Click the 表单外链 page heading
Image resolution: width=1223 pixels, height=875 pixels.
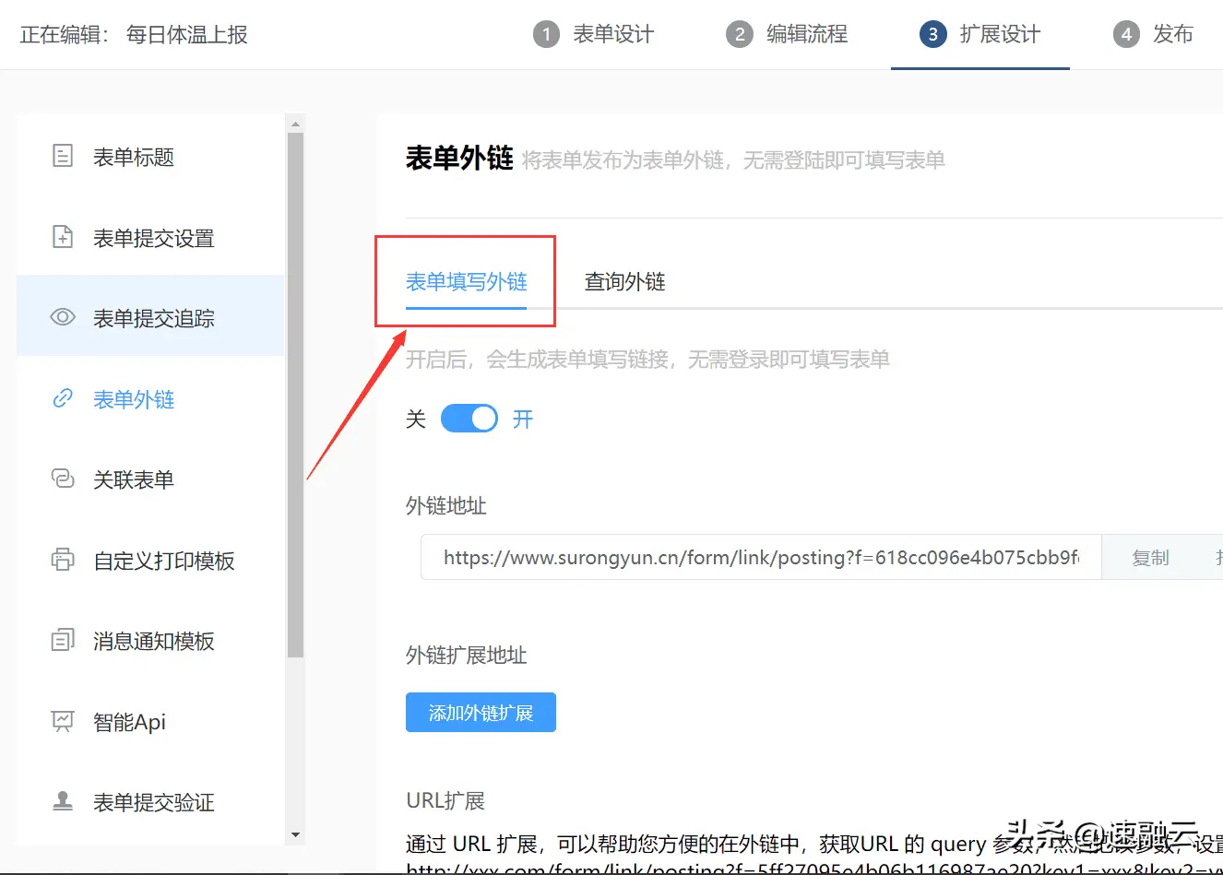[x=459, y=159]
